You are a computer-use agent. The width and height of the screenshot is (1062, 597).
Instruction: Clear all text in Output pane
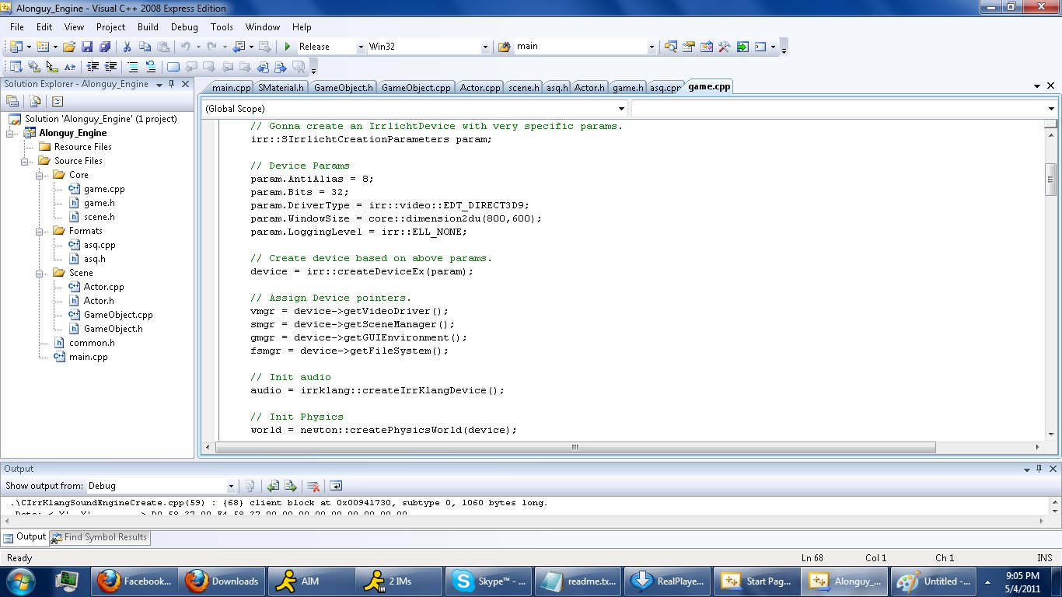click(313, 486)
